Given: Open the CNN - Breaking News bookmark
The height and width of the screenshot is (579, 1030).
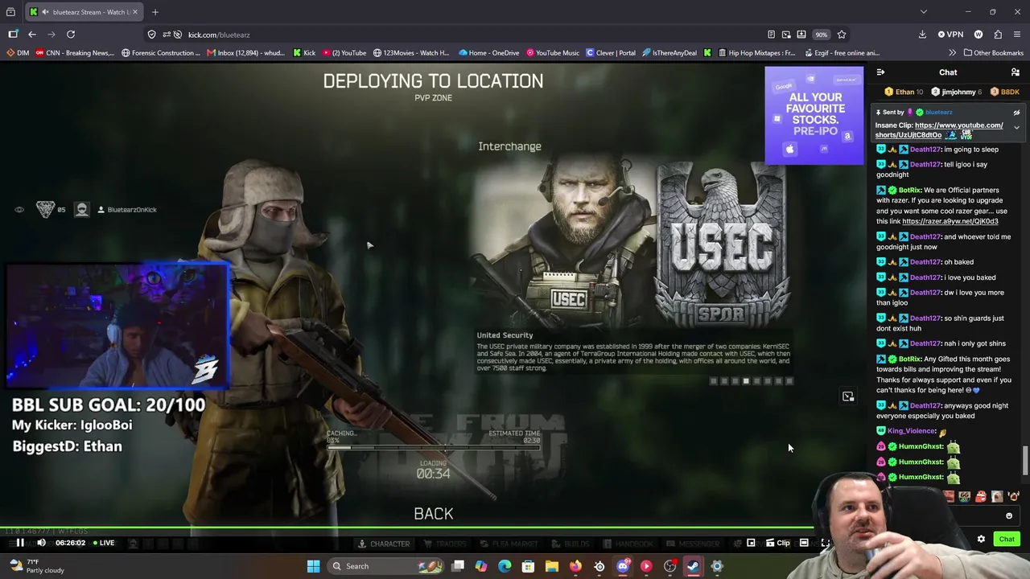Looking at the screenshot, I should (x=75, y=53).
